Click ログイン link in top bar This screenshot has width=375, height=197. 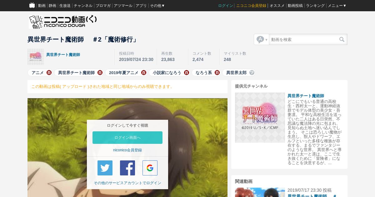[226, 6]
